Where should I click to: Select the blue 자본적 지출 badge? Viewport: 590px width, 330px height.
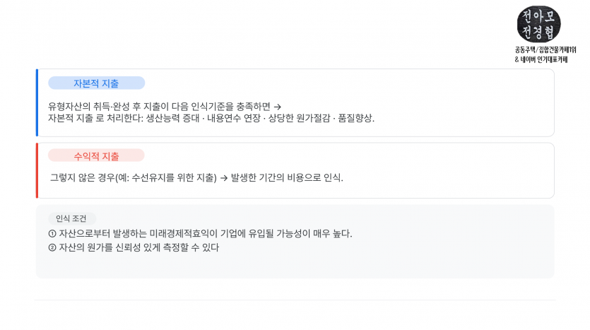click(x=96, y=83)
